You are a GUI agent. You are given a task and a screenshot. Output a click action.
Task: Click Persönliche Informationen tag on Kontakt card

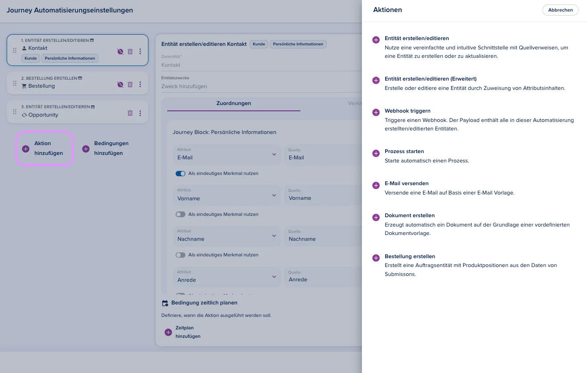pos(70,58)
